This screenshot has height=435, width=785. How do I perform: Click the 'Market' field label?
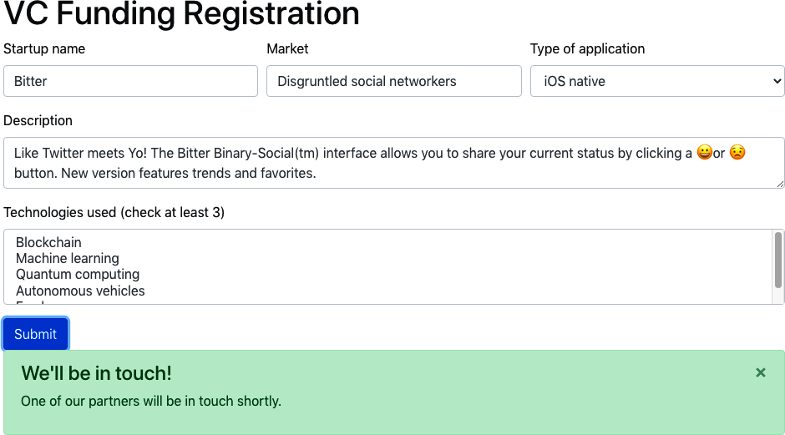[287, 48]
